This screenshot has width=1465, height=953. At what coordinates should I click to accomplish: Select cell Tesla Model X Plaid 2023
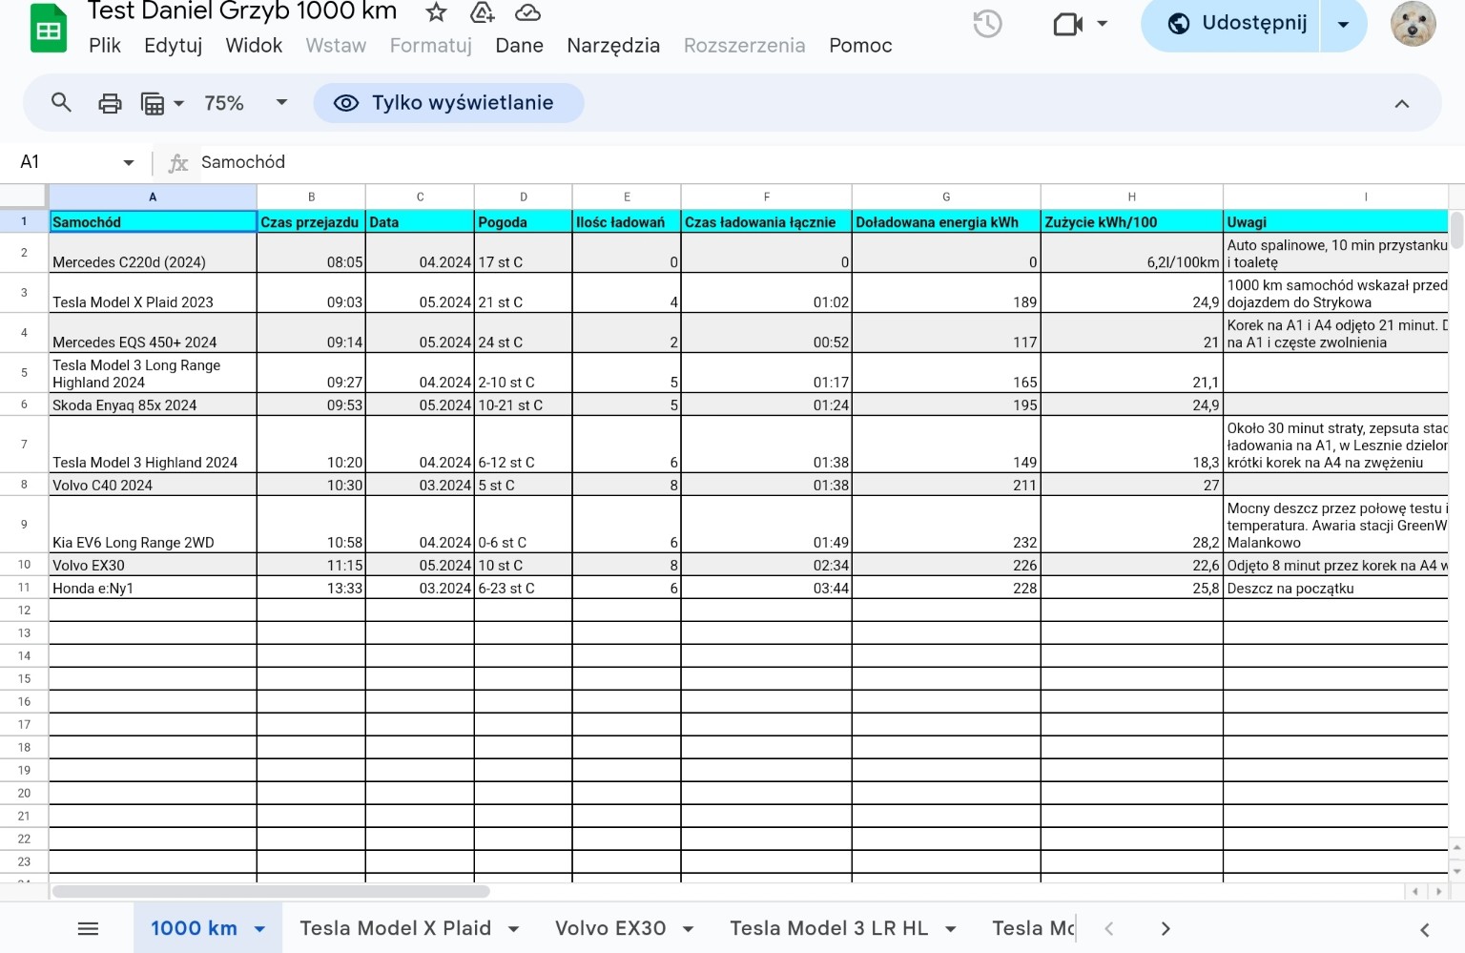click(x=153, y=293)
